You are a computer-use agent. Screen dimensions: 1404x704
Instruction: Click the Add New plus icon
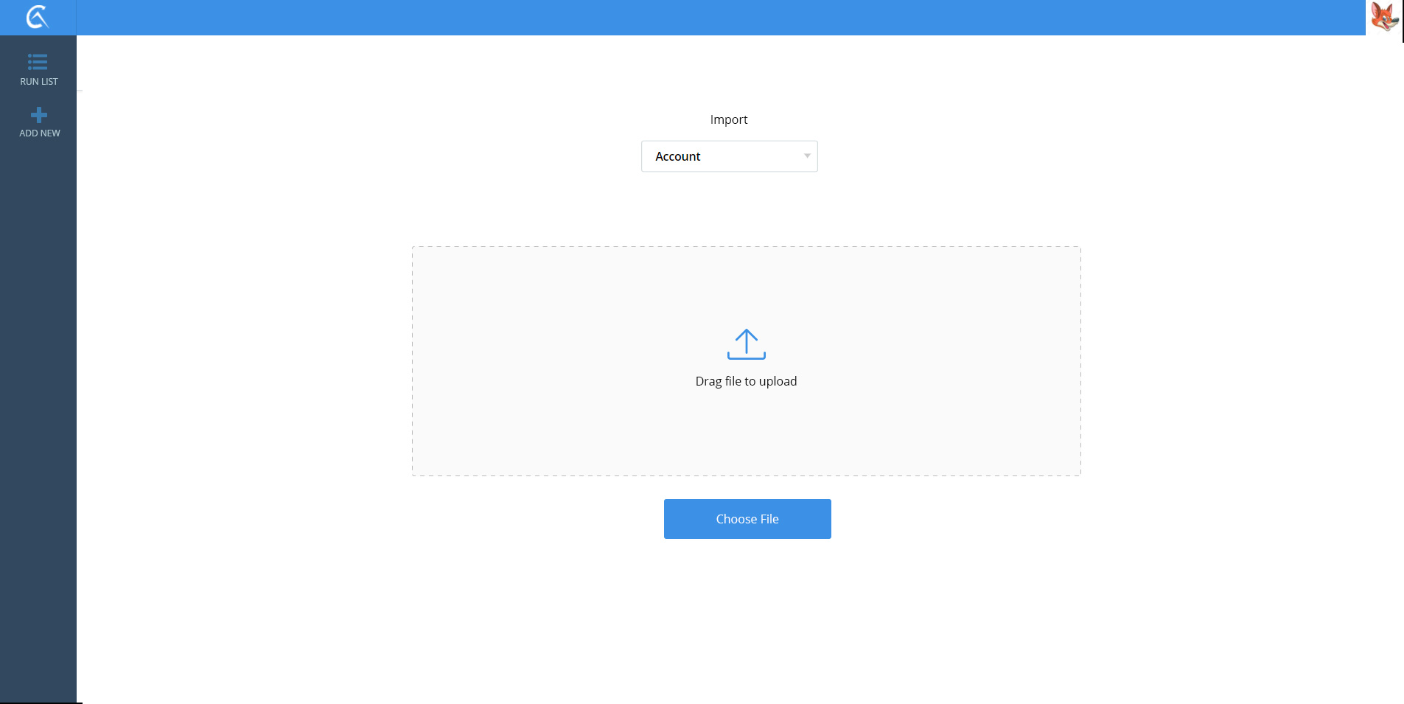pyautogui.click(x=39, y=115)
